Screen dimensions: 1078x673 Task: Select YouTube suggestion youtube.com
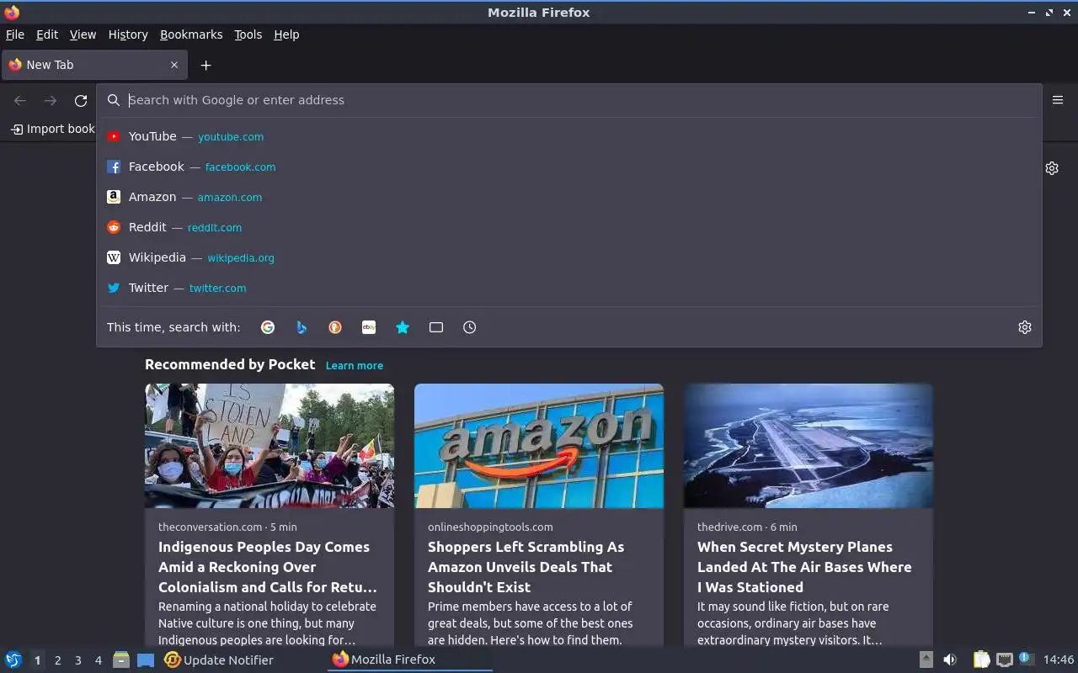(569, 136)
